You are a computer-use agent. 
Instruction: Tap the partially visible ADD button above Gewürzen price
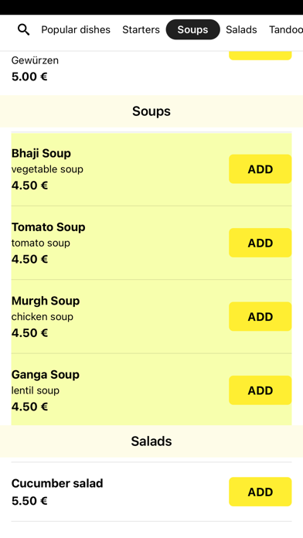(260, 56)
